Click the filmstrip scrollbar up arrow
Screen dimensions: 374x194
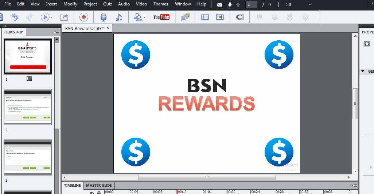coord(57,40)
